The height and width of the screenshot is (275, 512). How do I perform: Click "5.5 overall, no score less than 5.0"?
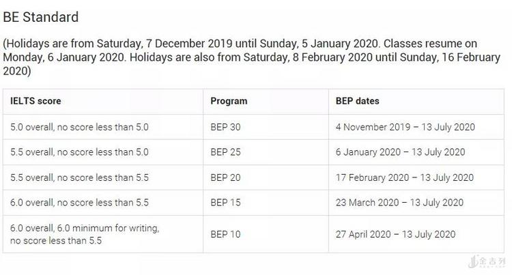coord(79,152)
